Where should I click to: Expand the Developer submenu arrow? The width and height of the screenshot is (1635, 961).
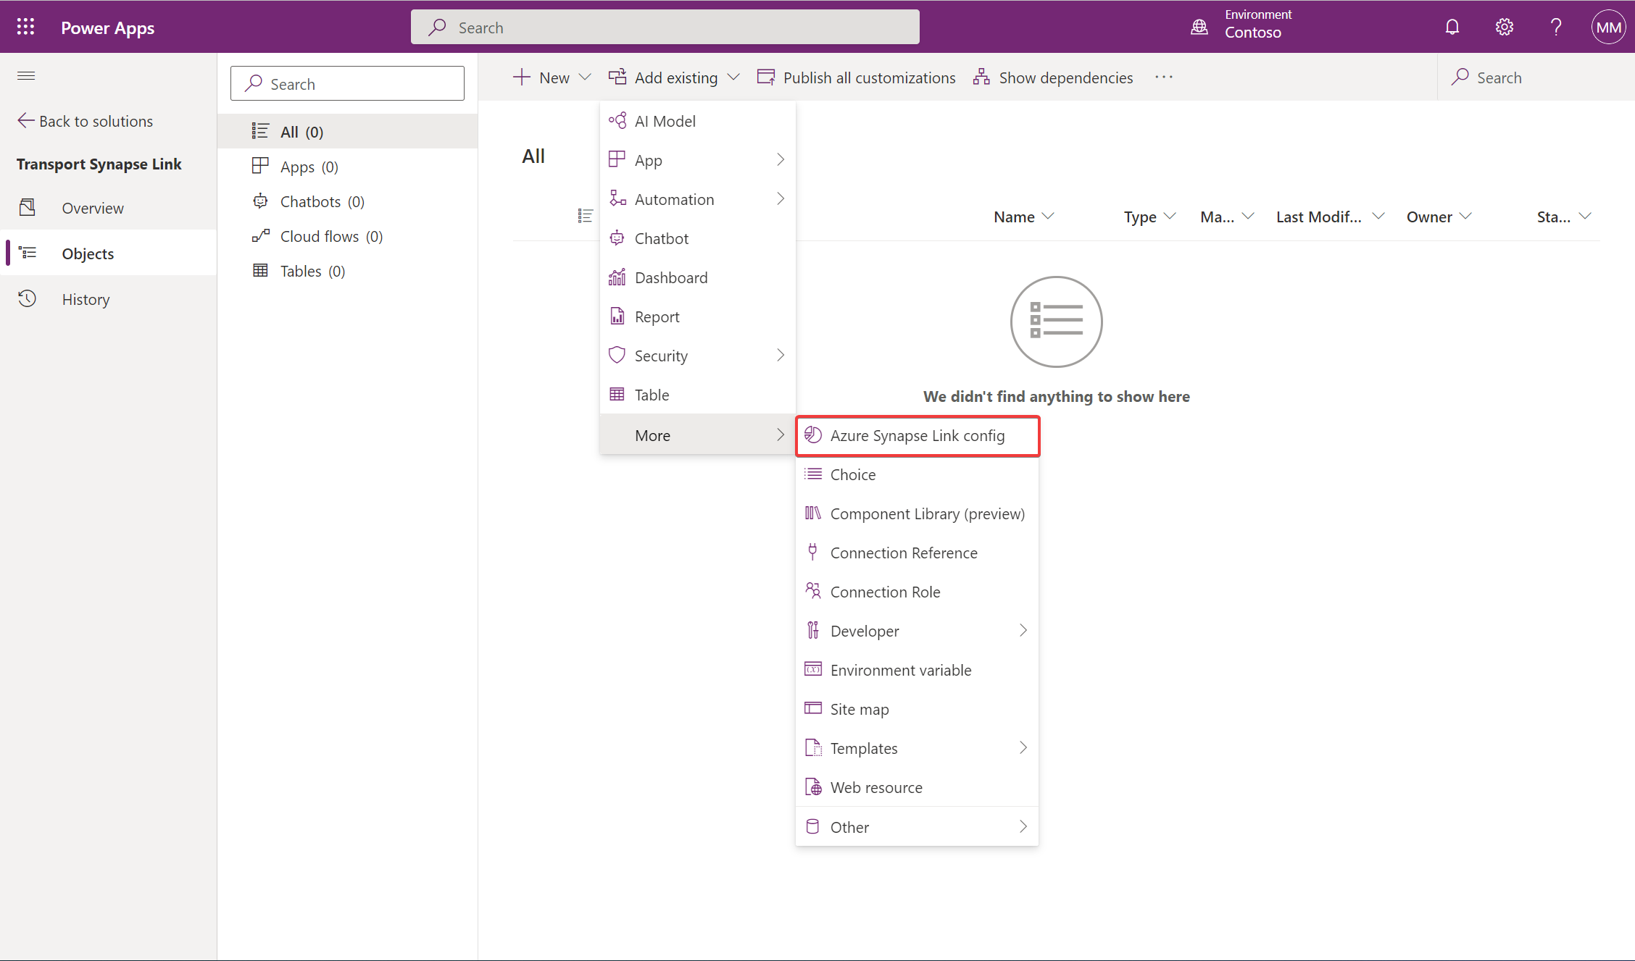click(x=1023, y=630)
